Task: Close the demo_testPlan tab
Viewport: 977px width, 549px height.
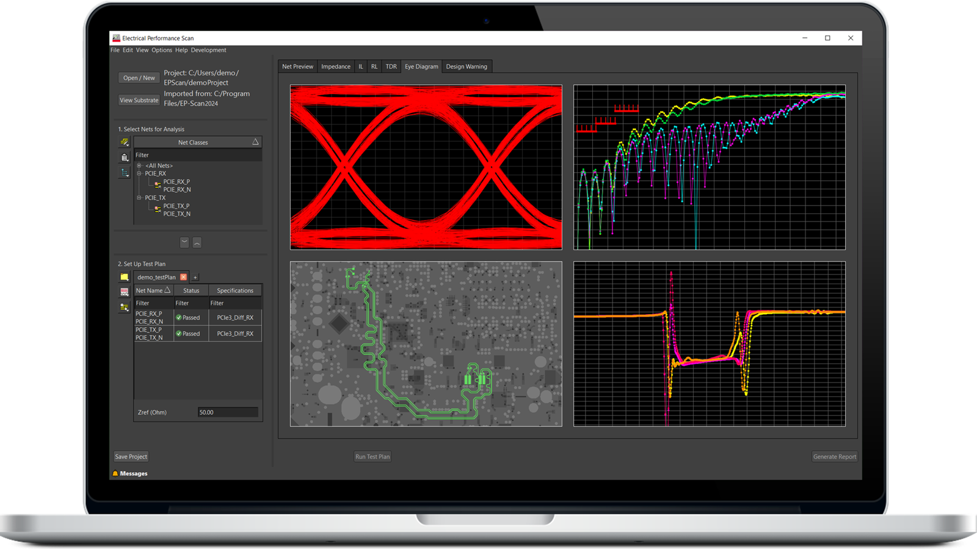Action: coord(183,277)
